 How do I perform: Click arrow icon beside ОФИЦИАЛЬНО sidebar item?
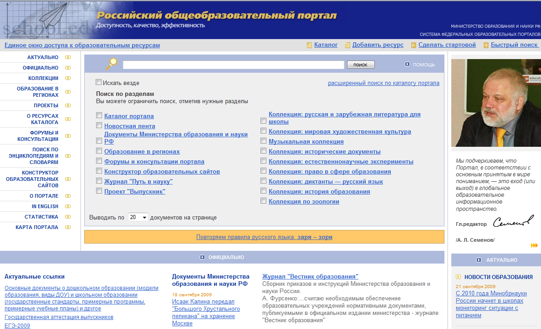68,68
